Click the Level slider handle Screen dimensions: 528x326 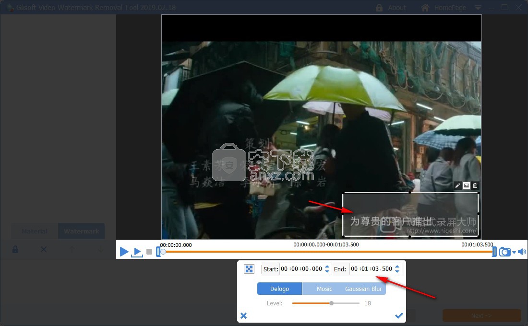pyautogui.click(x=331, y=303)
